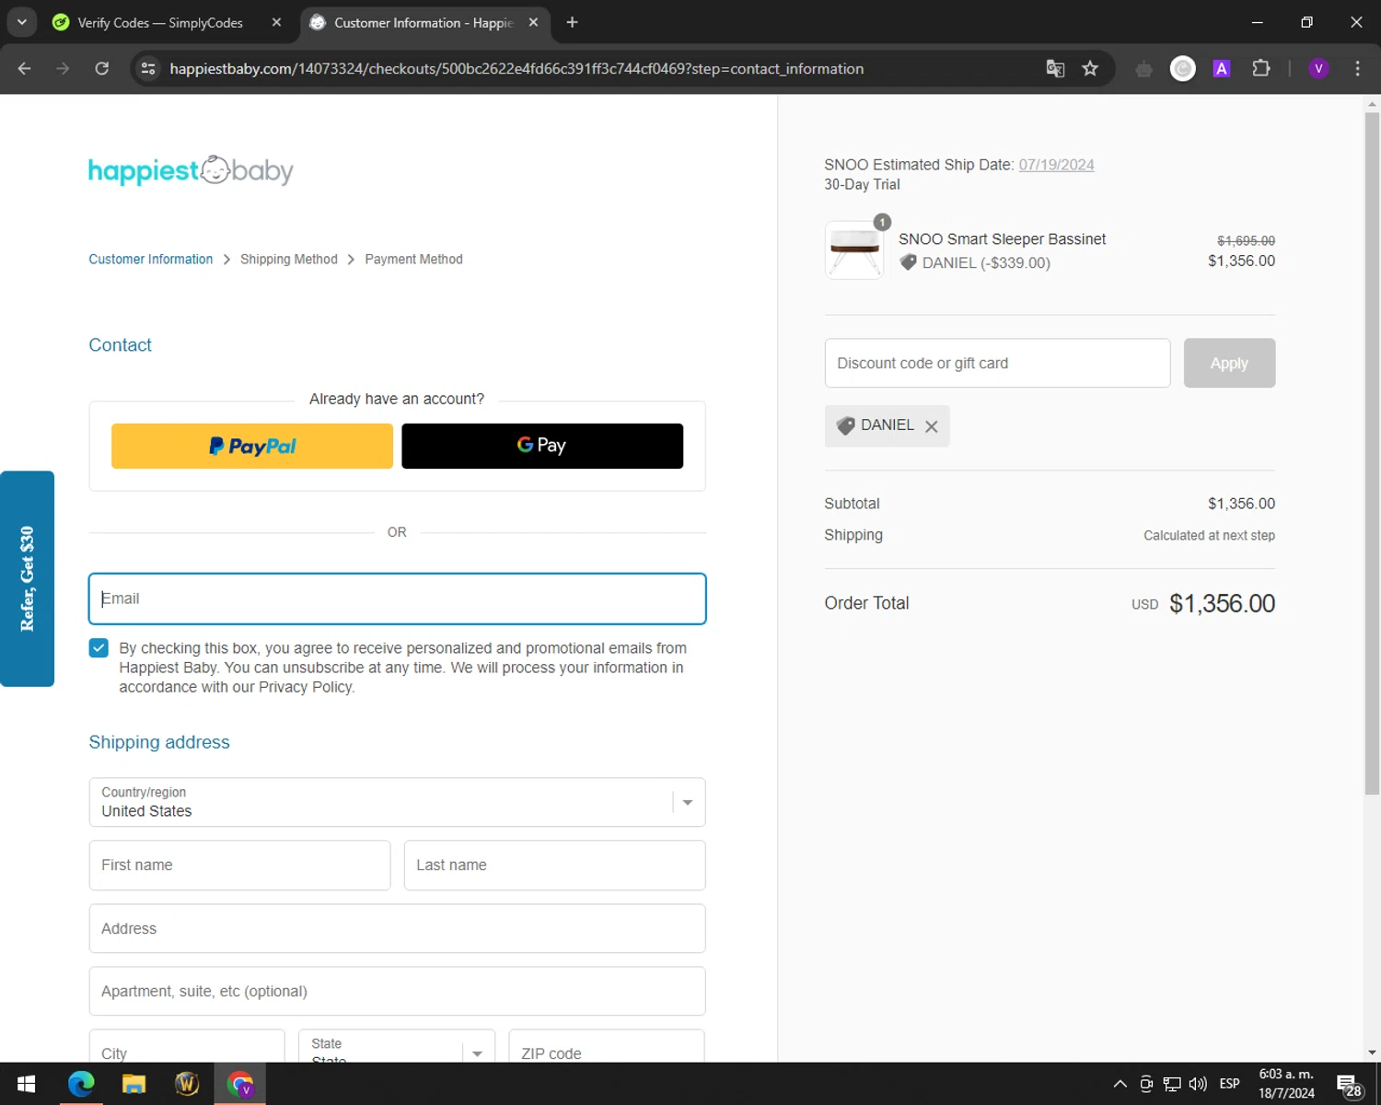Open the notification center icon
This screenshot has width=1381, height=1105.
[x=1349, y=1085]
